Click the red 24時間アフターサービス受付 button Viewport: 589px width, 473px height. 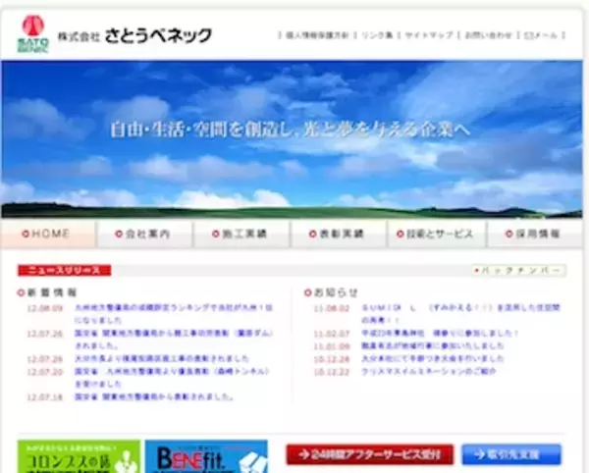[x=370, y=454]
